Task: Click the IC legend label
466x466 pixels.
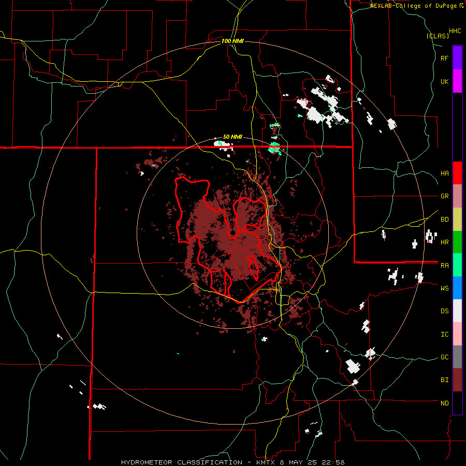Action: [444, 334]
